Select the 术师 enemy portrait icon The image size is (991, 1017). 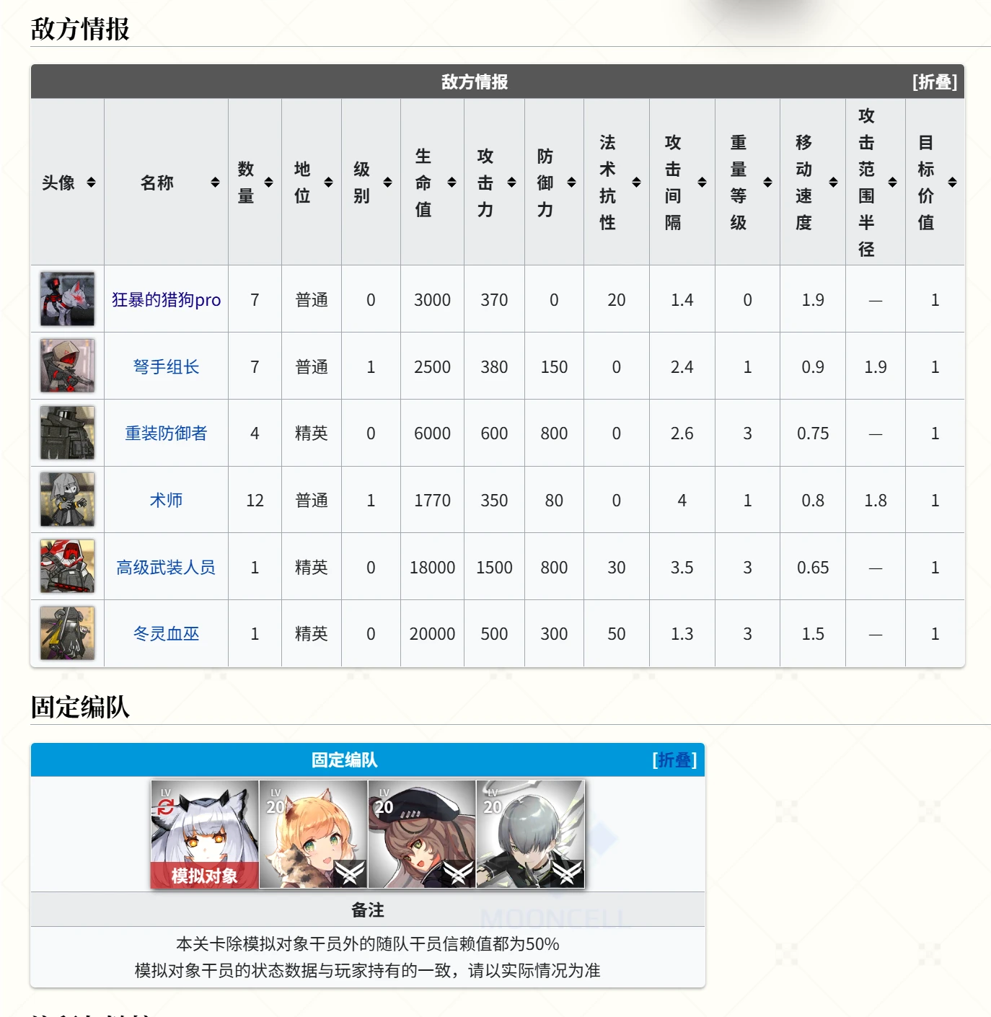(67, 500)
